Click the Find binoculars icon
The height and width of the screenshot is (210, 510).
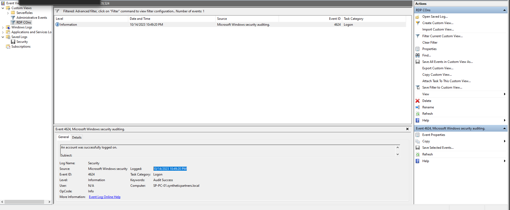point(418,55)
